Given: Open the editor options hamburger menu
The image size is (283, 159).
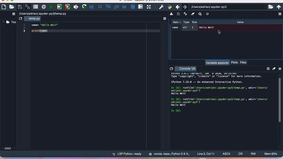Looking at the screenshot, I should (x=164, y=19).
